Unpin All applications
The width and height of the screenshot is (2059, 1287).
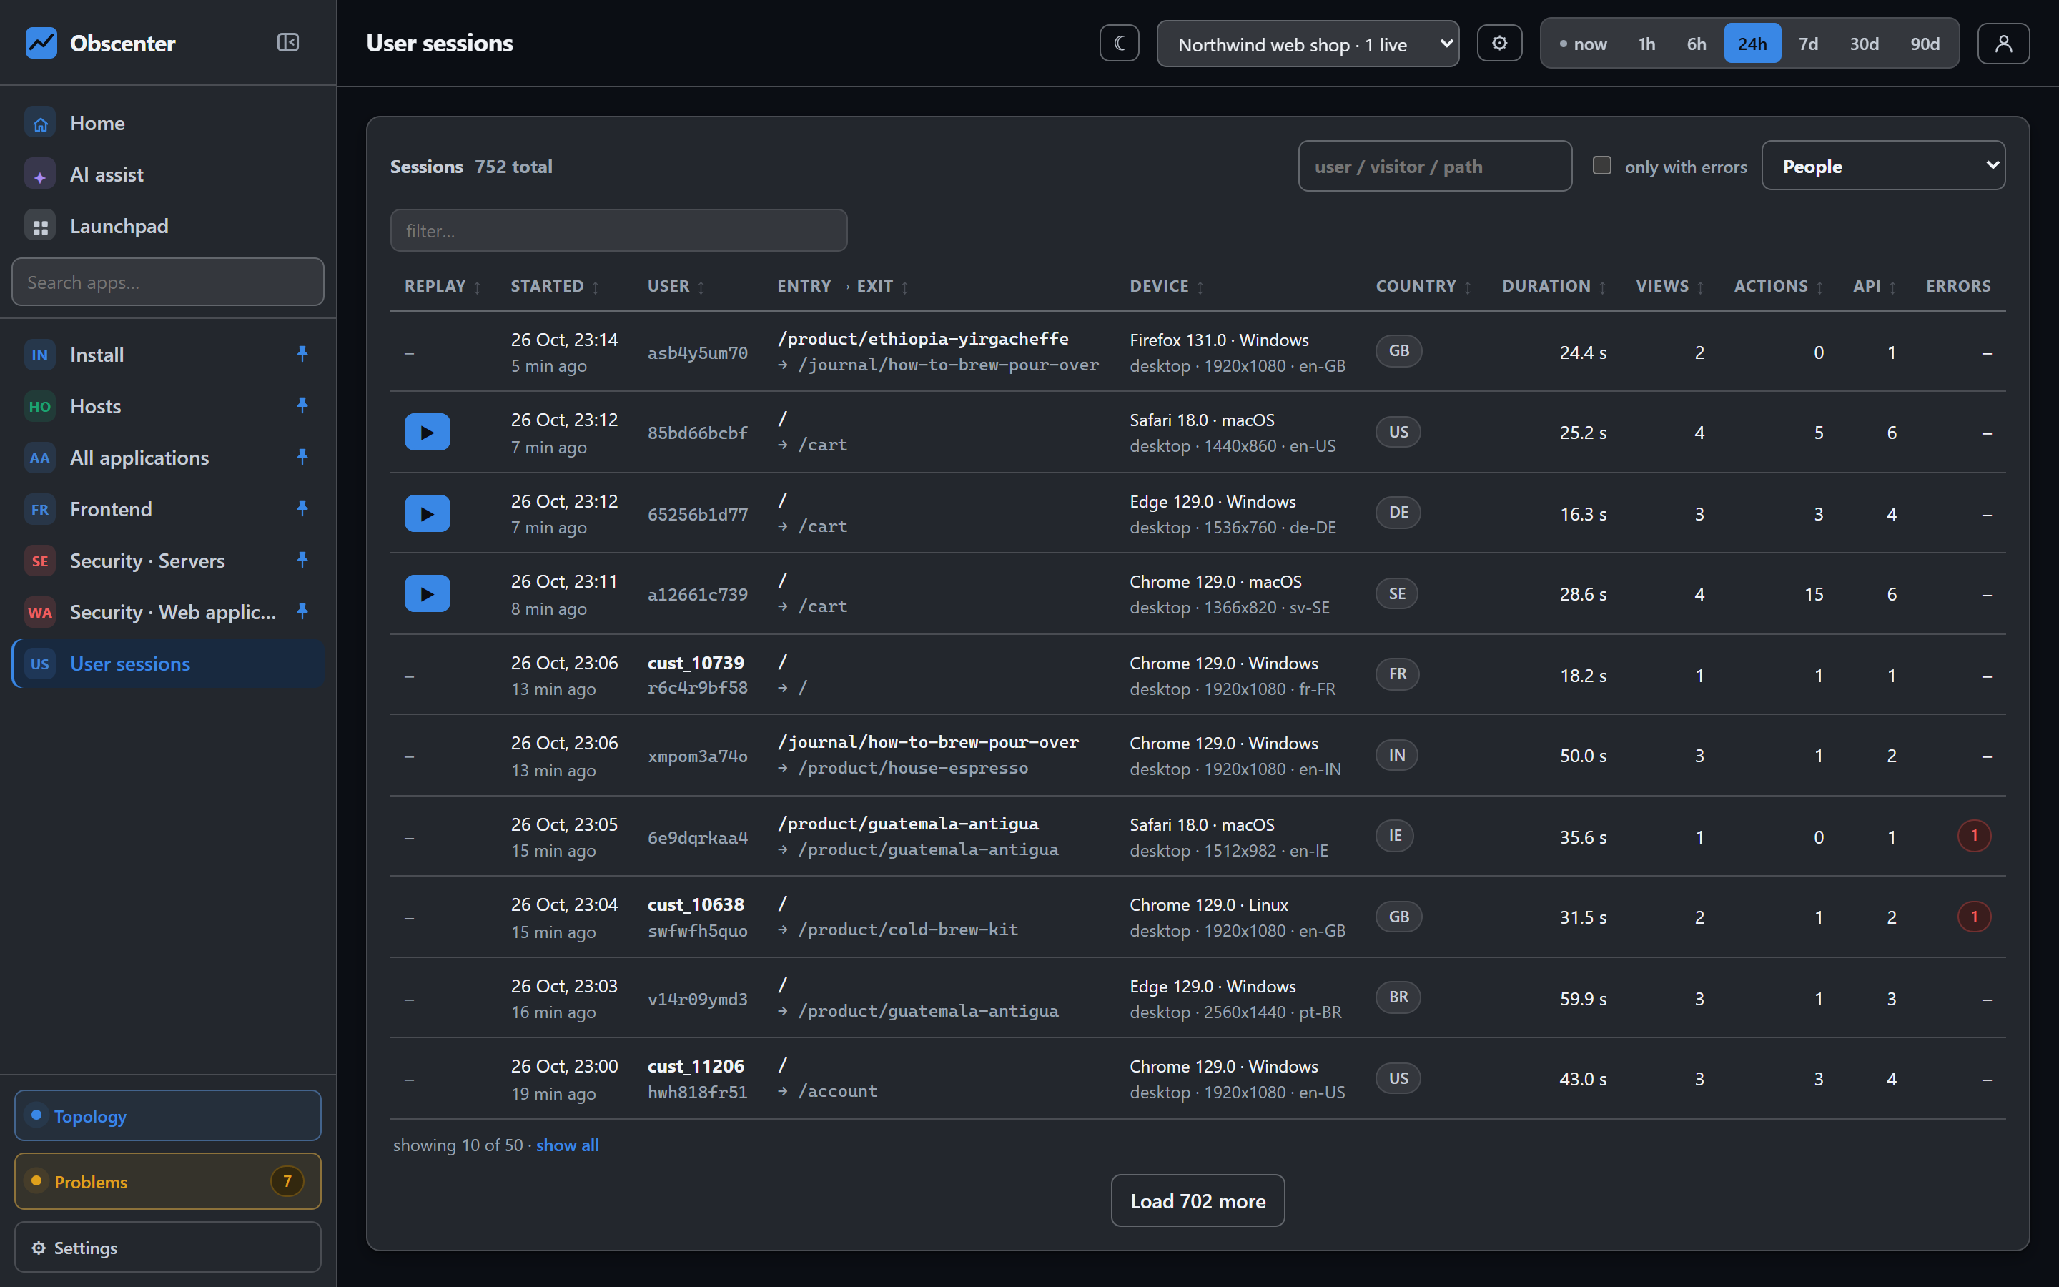pyautogui.click(x=302, y=457)
